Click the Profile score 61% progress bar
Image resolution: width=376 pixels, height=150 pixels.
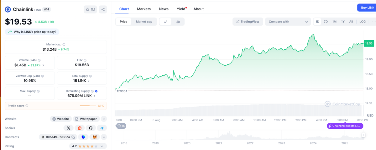[88, 106]
